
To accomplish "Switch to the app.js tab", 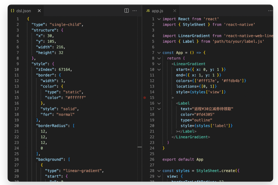I will [x=157, y=11].
